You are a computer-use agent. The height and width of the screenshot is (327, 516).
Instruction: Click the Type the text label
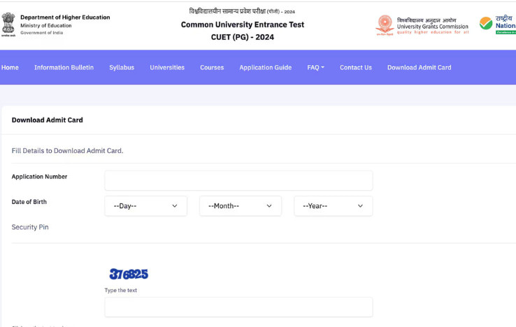121,290
